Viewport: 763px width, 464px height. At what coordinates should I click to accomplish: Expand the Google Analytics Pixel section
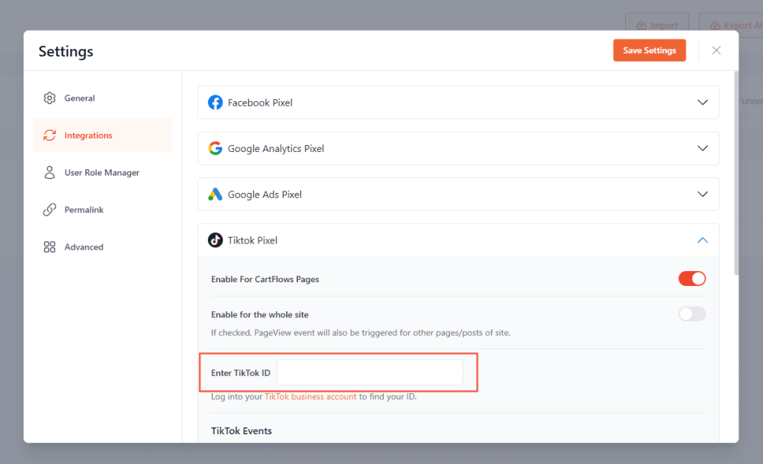tap(702, 148)
